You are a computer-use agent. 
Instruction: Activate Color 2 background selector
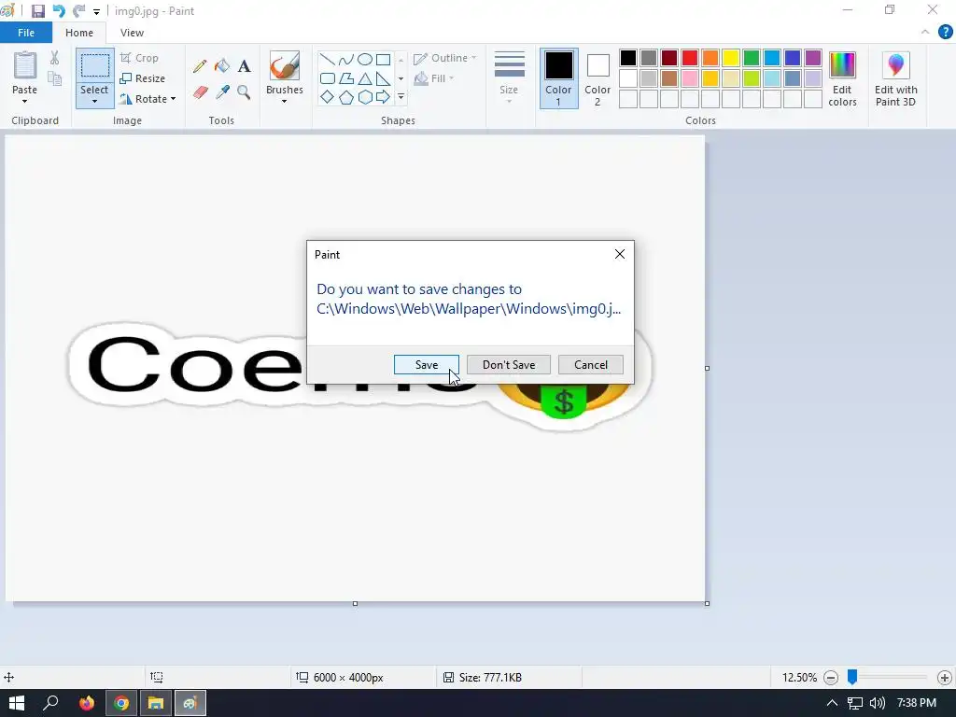pos(597,78)
